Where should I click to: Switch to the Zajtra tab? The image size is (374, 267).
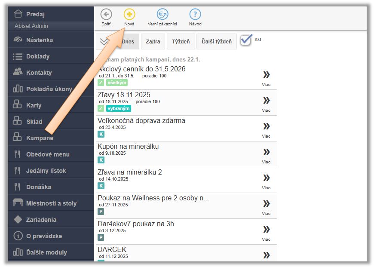pos(153,42)
